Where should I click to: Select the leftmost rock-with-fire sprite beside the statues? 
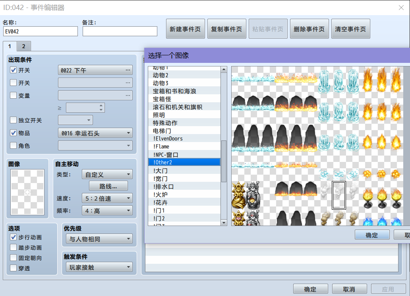pyautogui.click(x=282, y=189)
